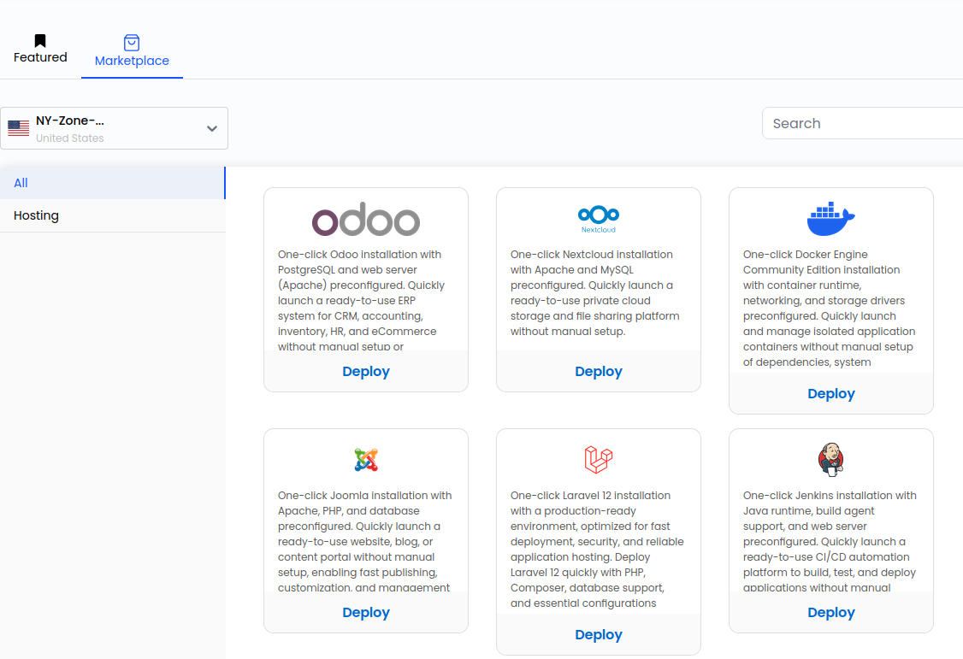Image resolution: width=963 pixels, height=659 pixels.
Task: Deploy the Docker Engine application
Action: click(x=831, y=393)
